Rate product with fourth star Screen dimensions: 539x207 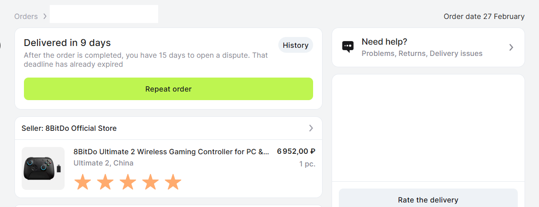[x=150, y=182]
